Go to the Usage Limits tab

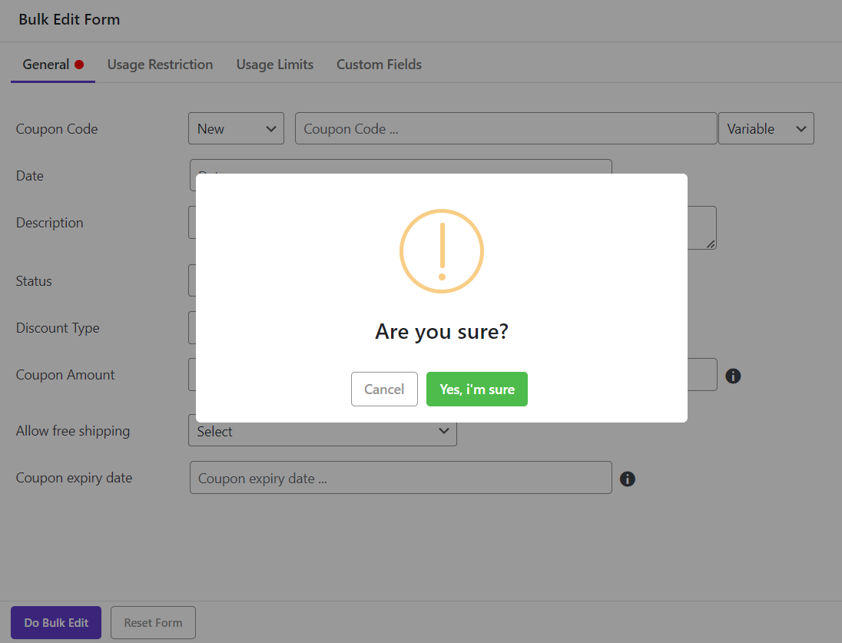coord(274,65)
